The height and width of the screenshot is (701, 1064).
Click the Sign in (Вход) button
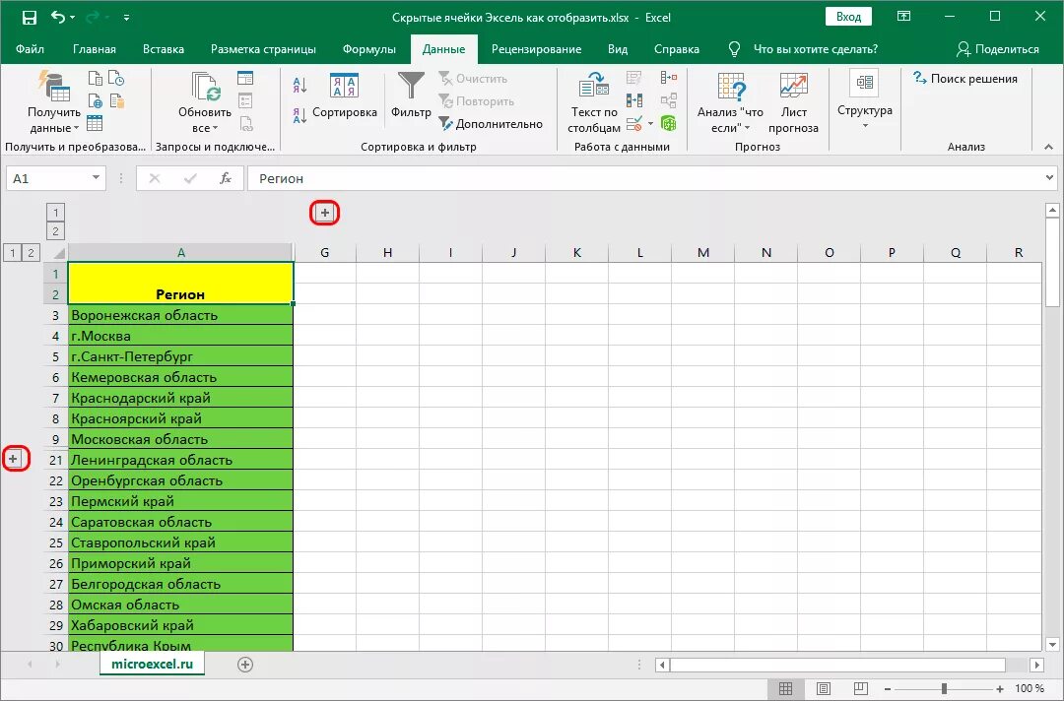tap(848, 17)
